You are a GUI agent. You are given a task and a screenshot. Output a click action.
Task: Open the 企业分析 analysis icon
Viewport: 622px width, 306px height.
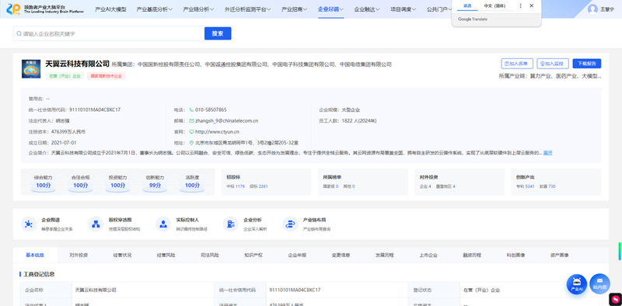point(230,224)
